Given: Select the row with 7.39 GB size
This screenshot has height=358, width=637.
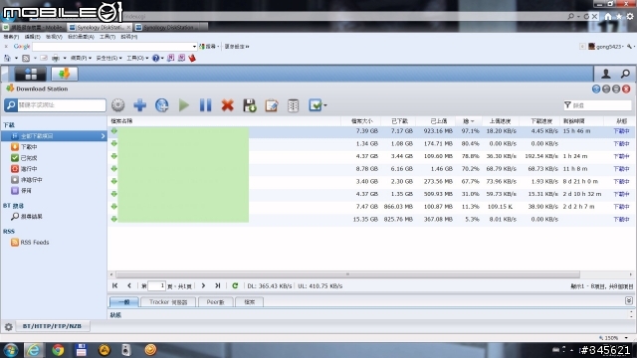Looking at the screenshot, I should (370, 131).
